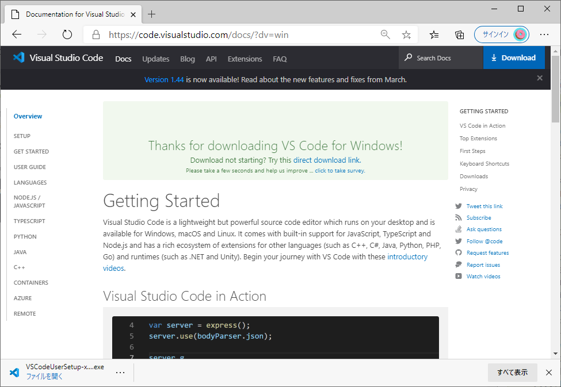Open the Updates navigation item
This screenshot has height=387, width=561.
pos(155,59)
